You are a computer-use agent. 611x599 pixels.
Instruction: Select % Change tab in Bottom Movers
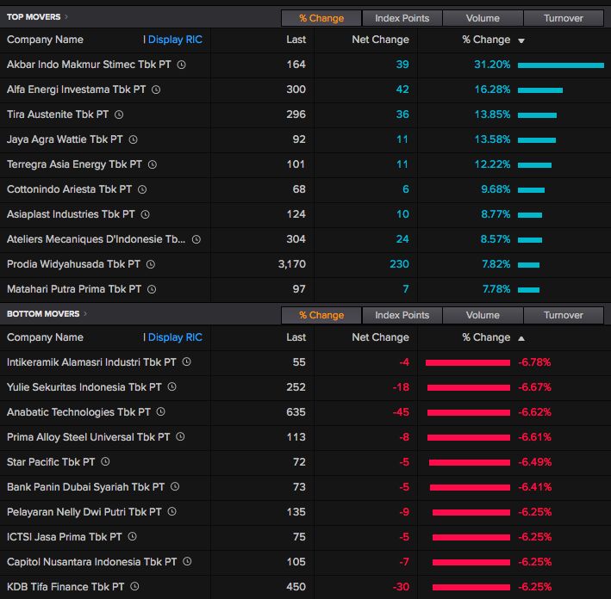click(321, 315)
